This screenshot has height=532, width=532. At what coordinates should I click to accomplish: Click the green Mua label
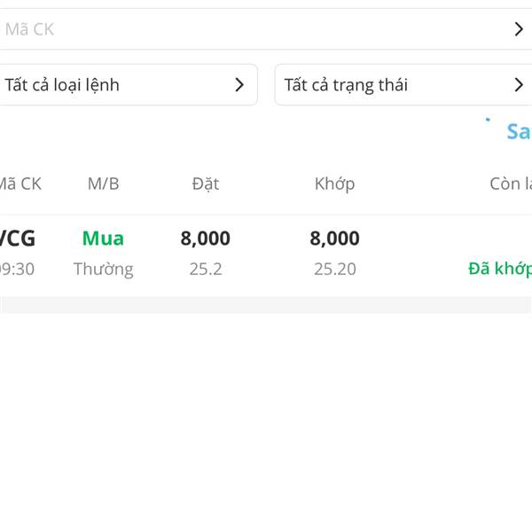click(x=103, y=239)
